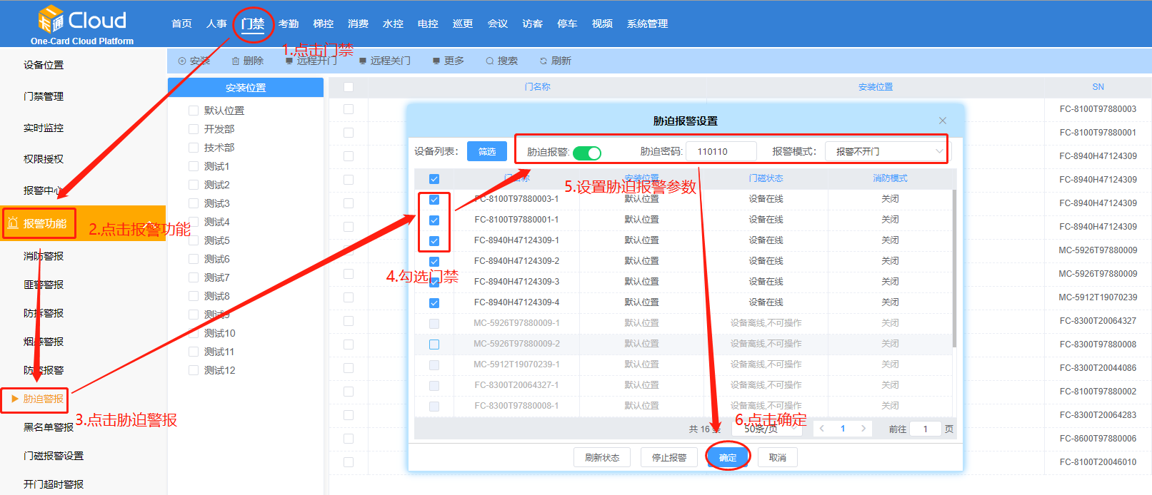Image resolution: width=1152 pixels, height=495 pixels.
Task: Click the 确定 confirm button
Action: (728, 457)
